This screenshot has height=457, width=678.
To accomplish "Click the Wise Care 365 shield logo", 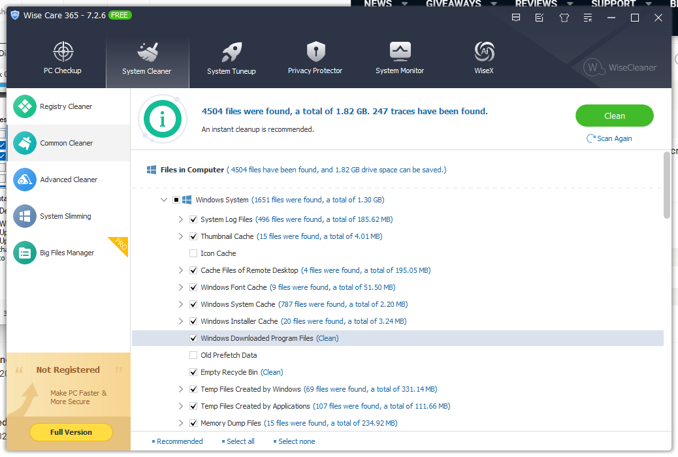I will coord(15,15).
